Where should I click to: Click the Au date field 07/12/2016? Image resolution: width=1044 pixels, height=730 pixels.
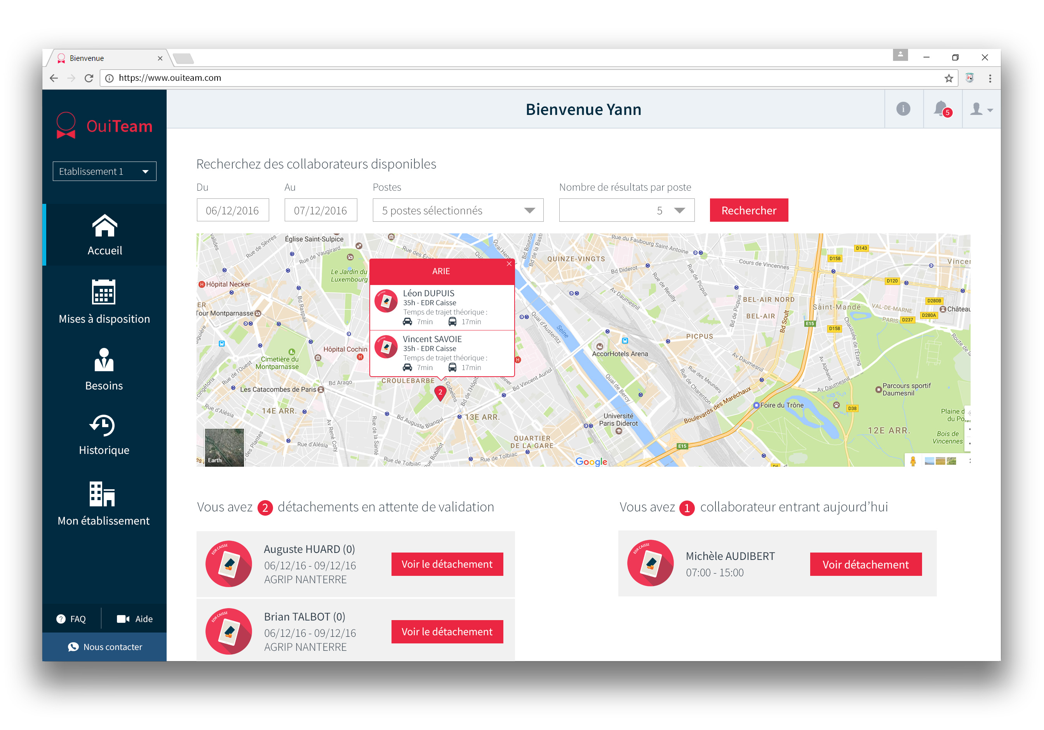320,210
